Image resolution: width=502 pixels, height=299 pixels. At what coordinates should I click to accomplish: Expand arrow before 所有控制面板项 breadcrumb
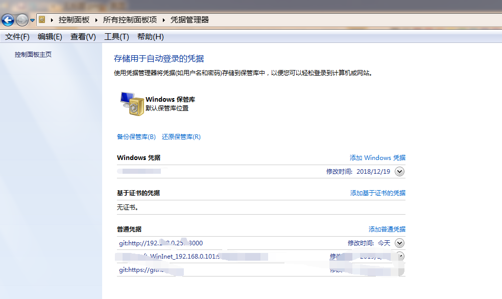(96, 20)
